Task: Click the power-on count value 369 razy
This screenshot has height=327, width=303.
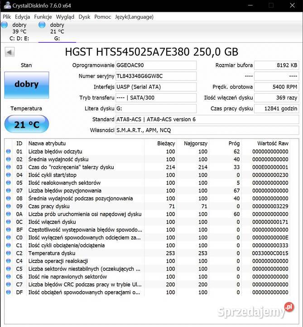Action: click(x=277, y=98)
